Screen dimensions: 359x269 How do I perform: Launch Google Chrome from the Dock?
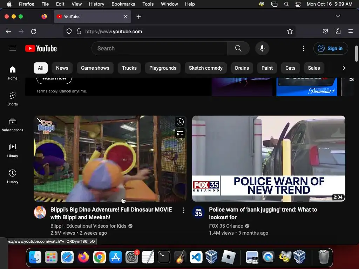click(x=99, y=257)
